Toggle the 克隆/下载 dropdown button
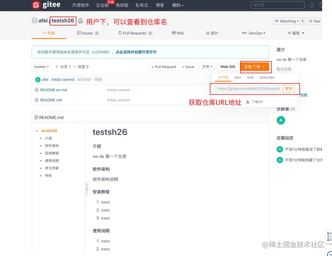 (255, 67)
